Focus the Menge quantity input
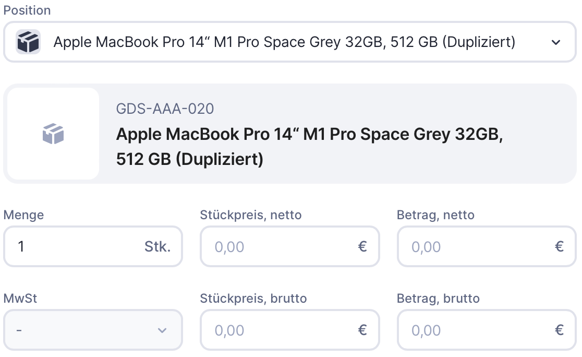The image size is (582, 357). [73, 246]
